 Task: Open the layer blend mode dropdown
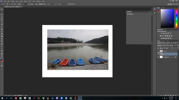click(x=163, y=46)
